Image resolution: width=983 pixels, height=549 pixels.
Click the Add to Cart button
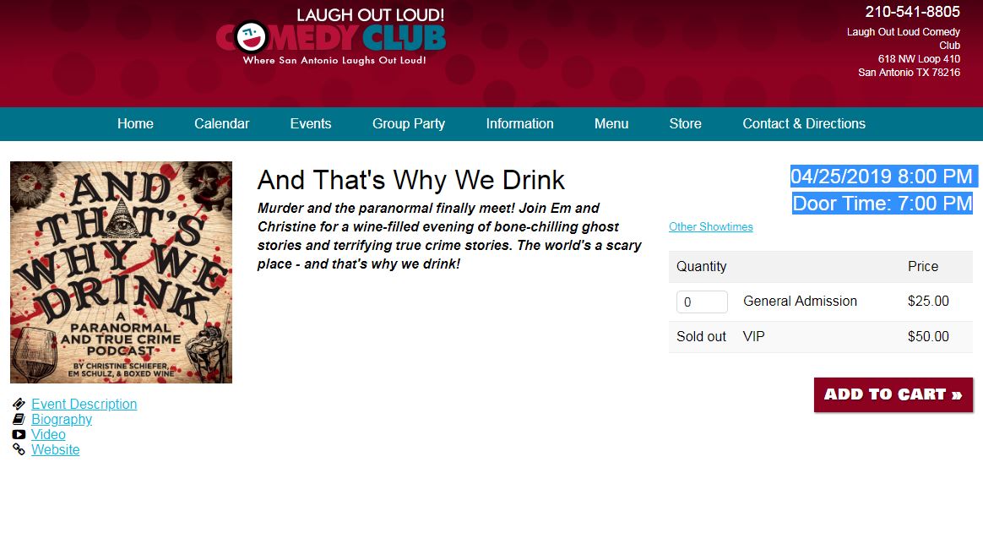893,394
